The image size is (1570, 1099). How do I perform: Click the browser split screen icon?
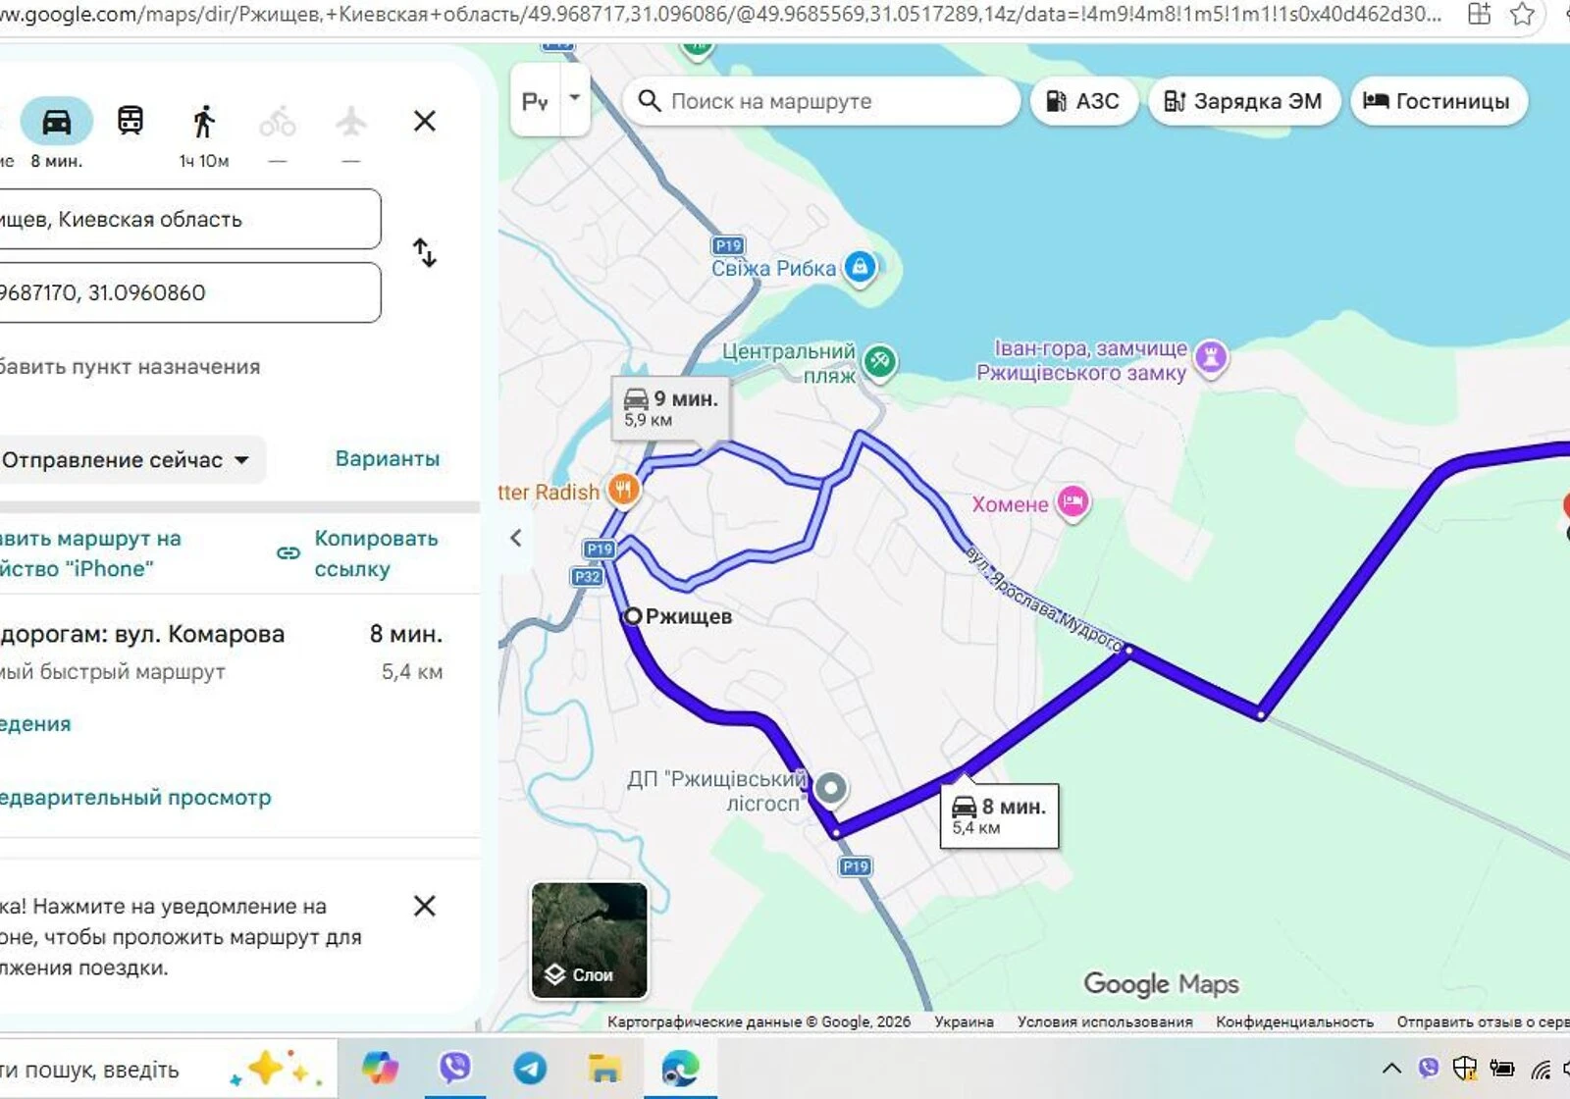click(x=1479, y=14)
